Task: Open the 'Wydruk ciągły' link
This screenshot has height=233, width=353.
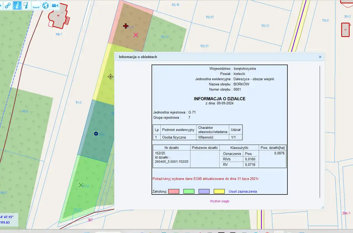Action: pos(220,201)
